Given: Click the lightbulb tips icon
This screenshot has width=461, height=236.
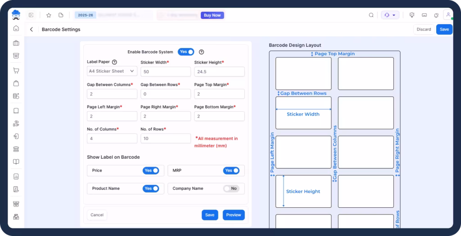Looking at the screenshot, I should (x=412, y=15).
